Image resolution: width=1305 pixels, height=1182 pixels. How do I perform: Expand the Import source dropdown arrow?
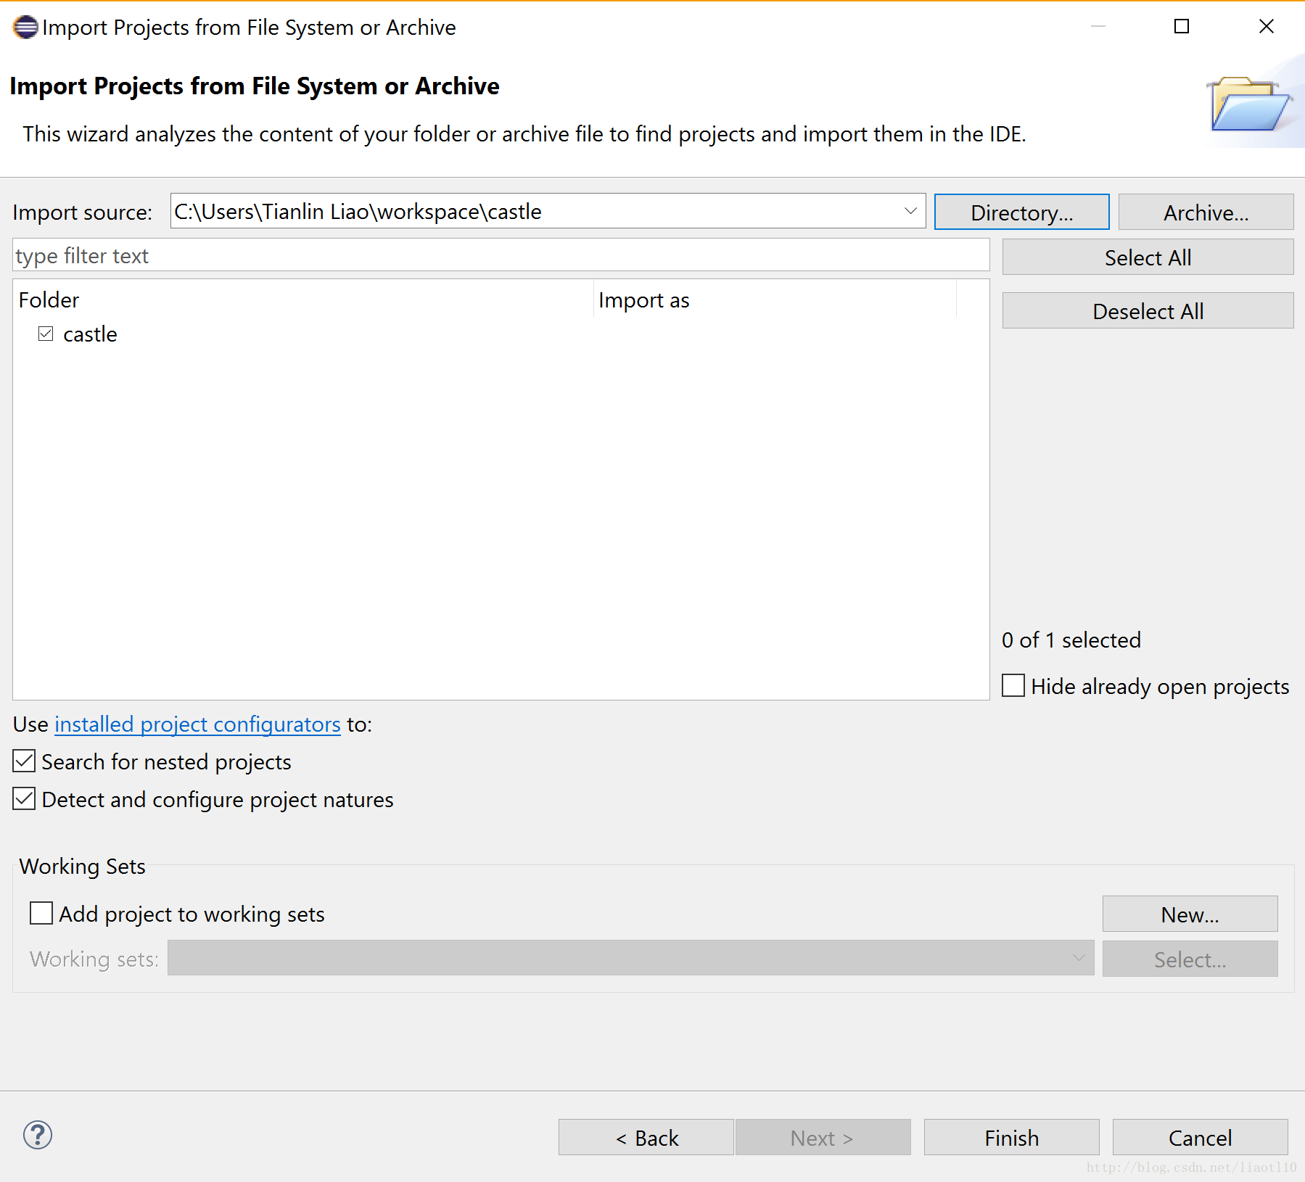(x=910, y=211)
